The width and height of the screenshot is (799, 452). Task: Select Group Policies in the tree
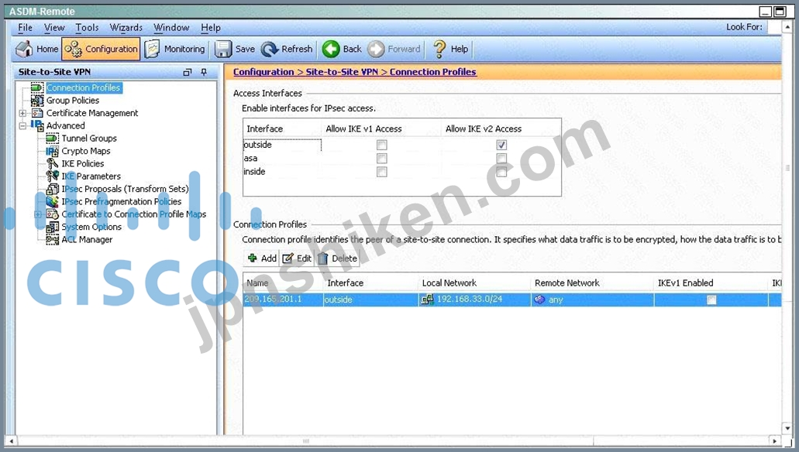72,101
